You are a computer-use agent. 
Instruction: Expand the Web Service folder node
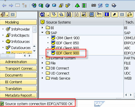point(42,78)
